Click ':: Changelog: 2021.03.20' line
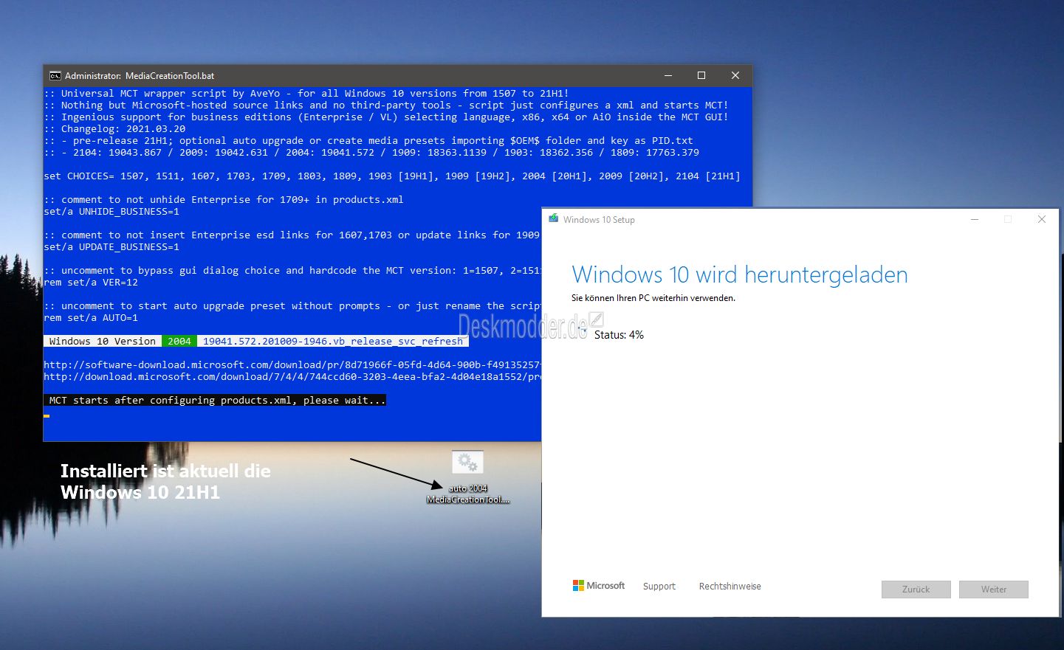1064x650 pixels. [x=114, y=128]
